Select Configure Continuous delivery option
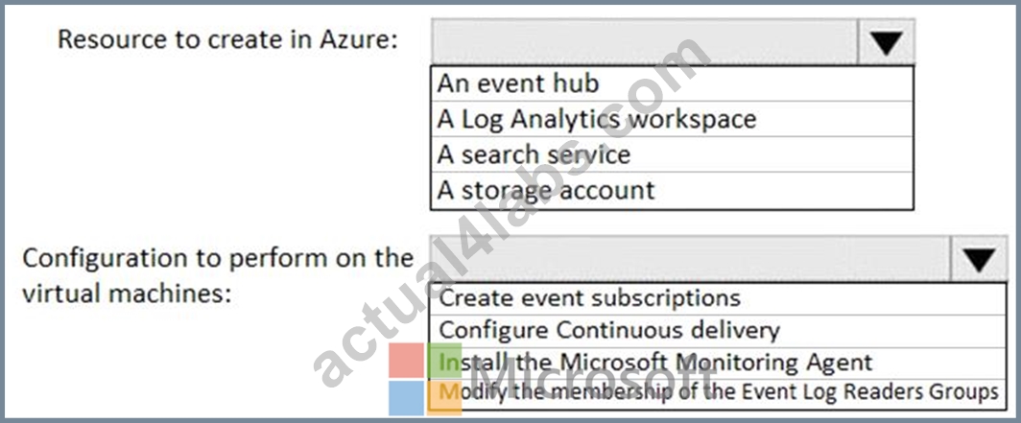 pyautogui.click(x=718, y=331)
